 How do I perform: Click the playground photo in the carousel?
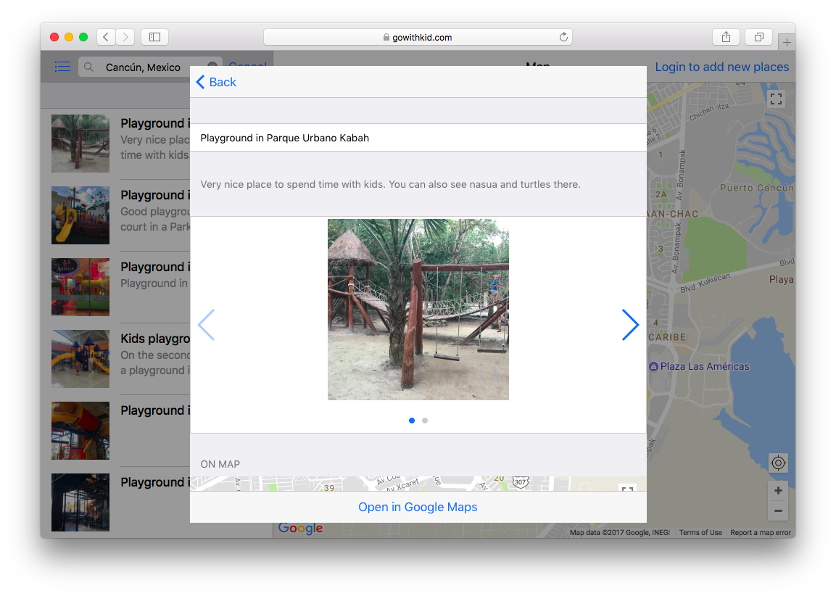click(x=418, y=310)
